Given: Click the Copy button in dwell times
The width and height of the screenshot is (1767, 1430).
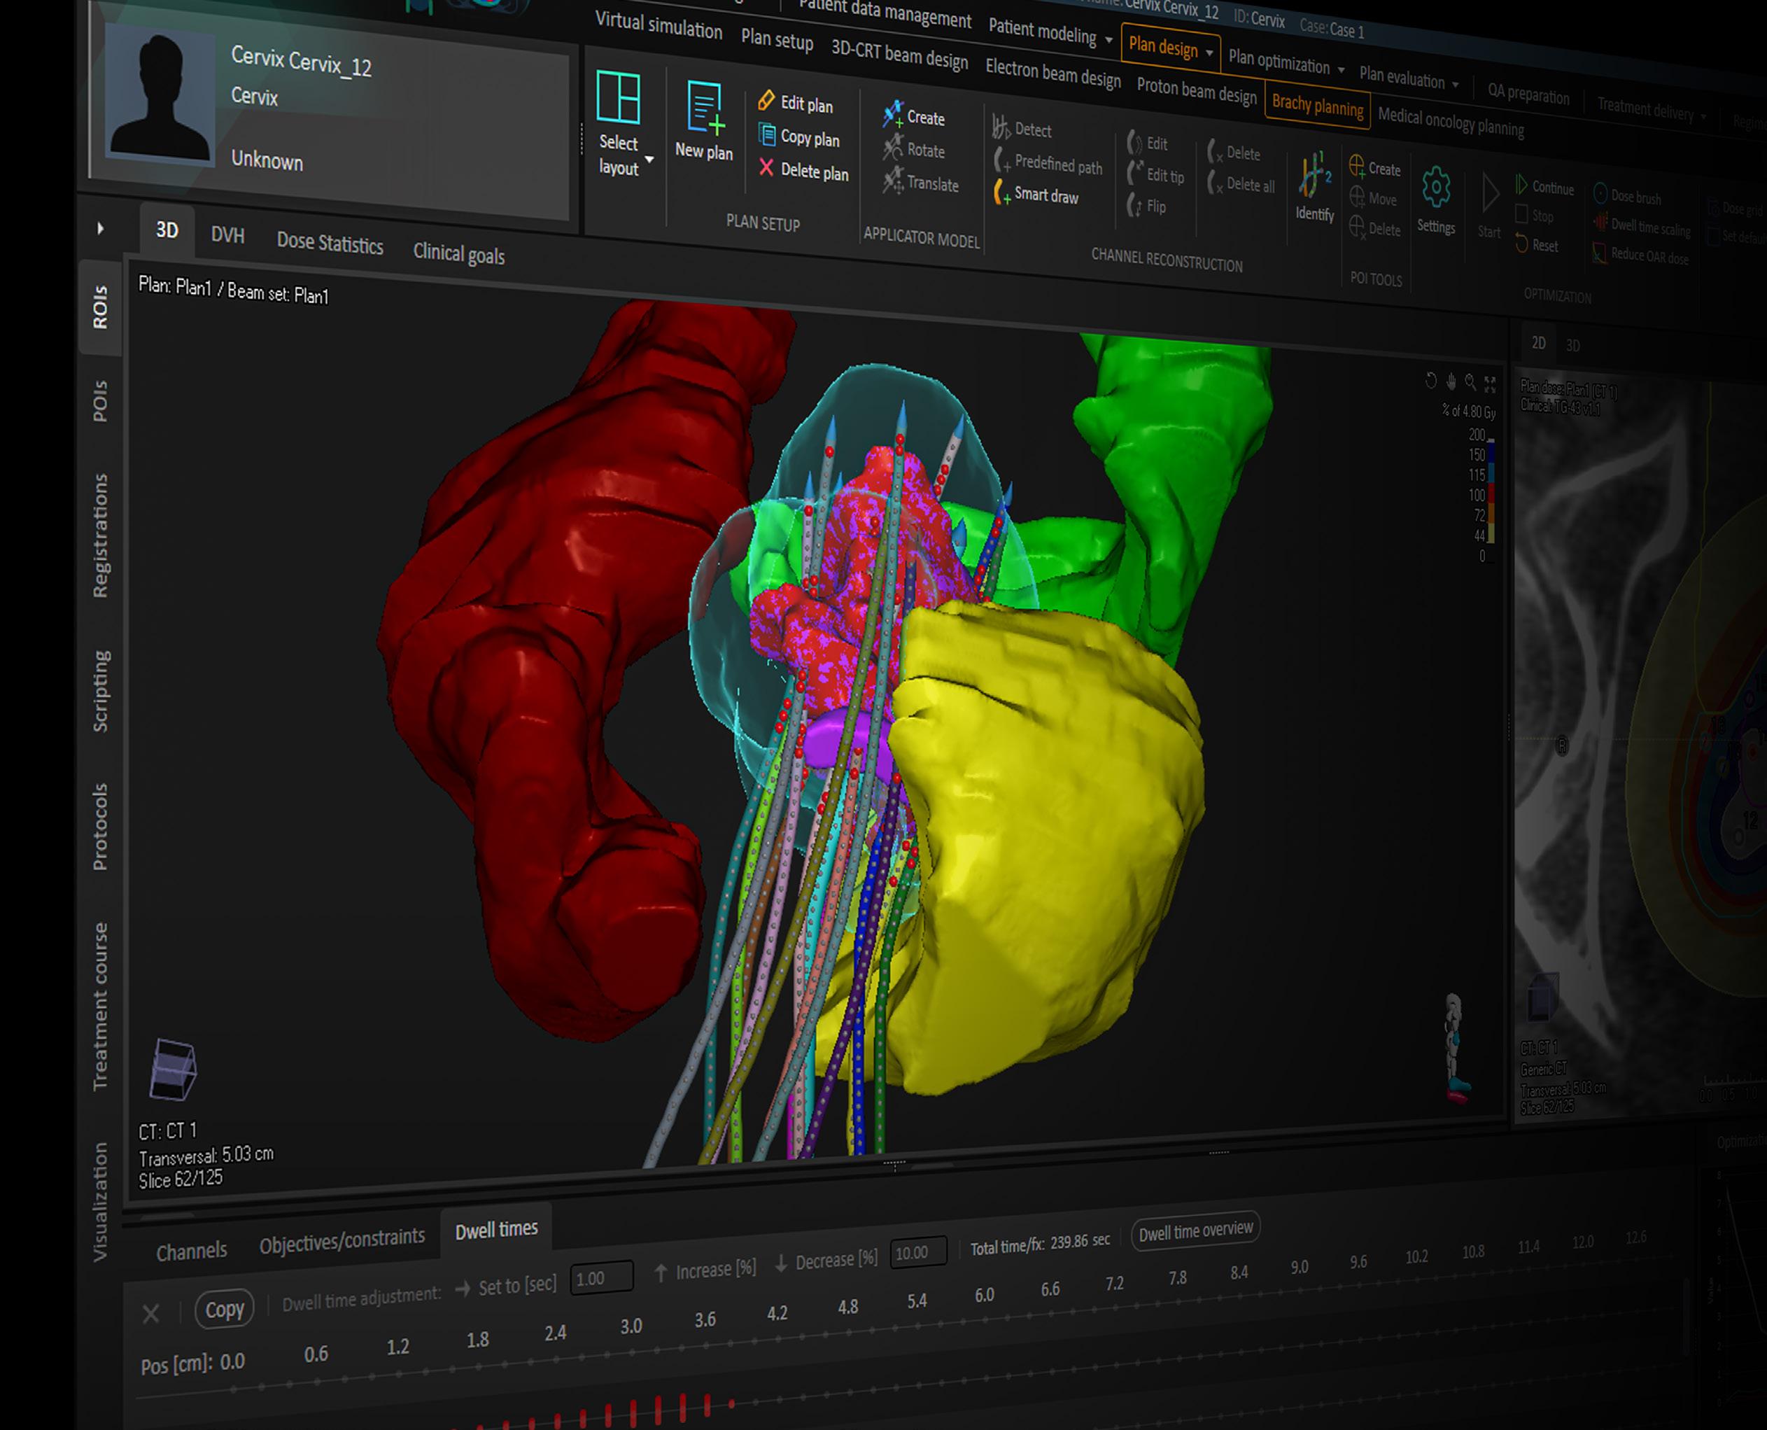Looking at the screenshot, I should [x=224, y=1309].
